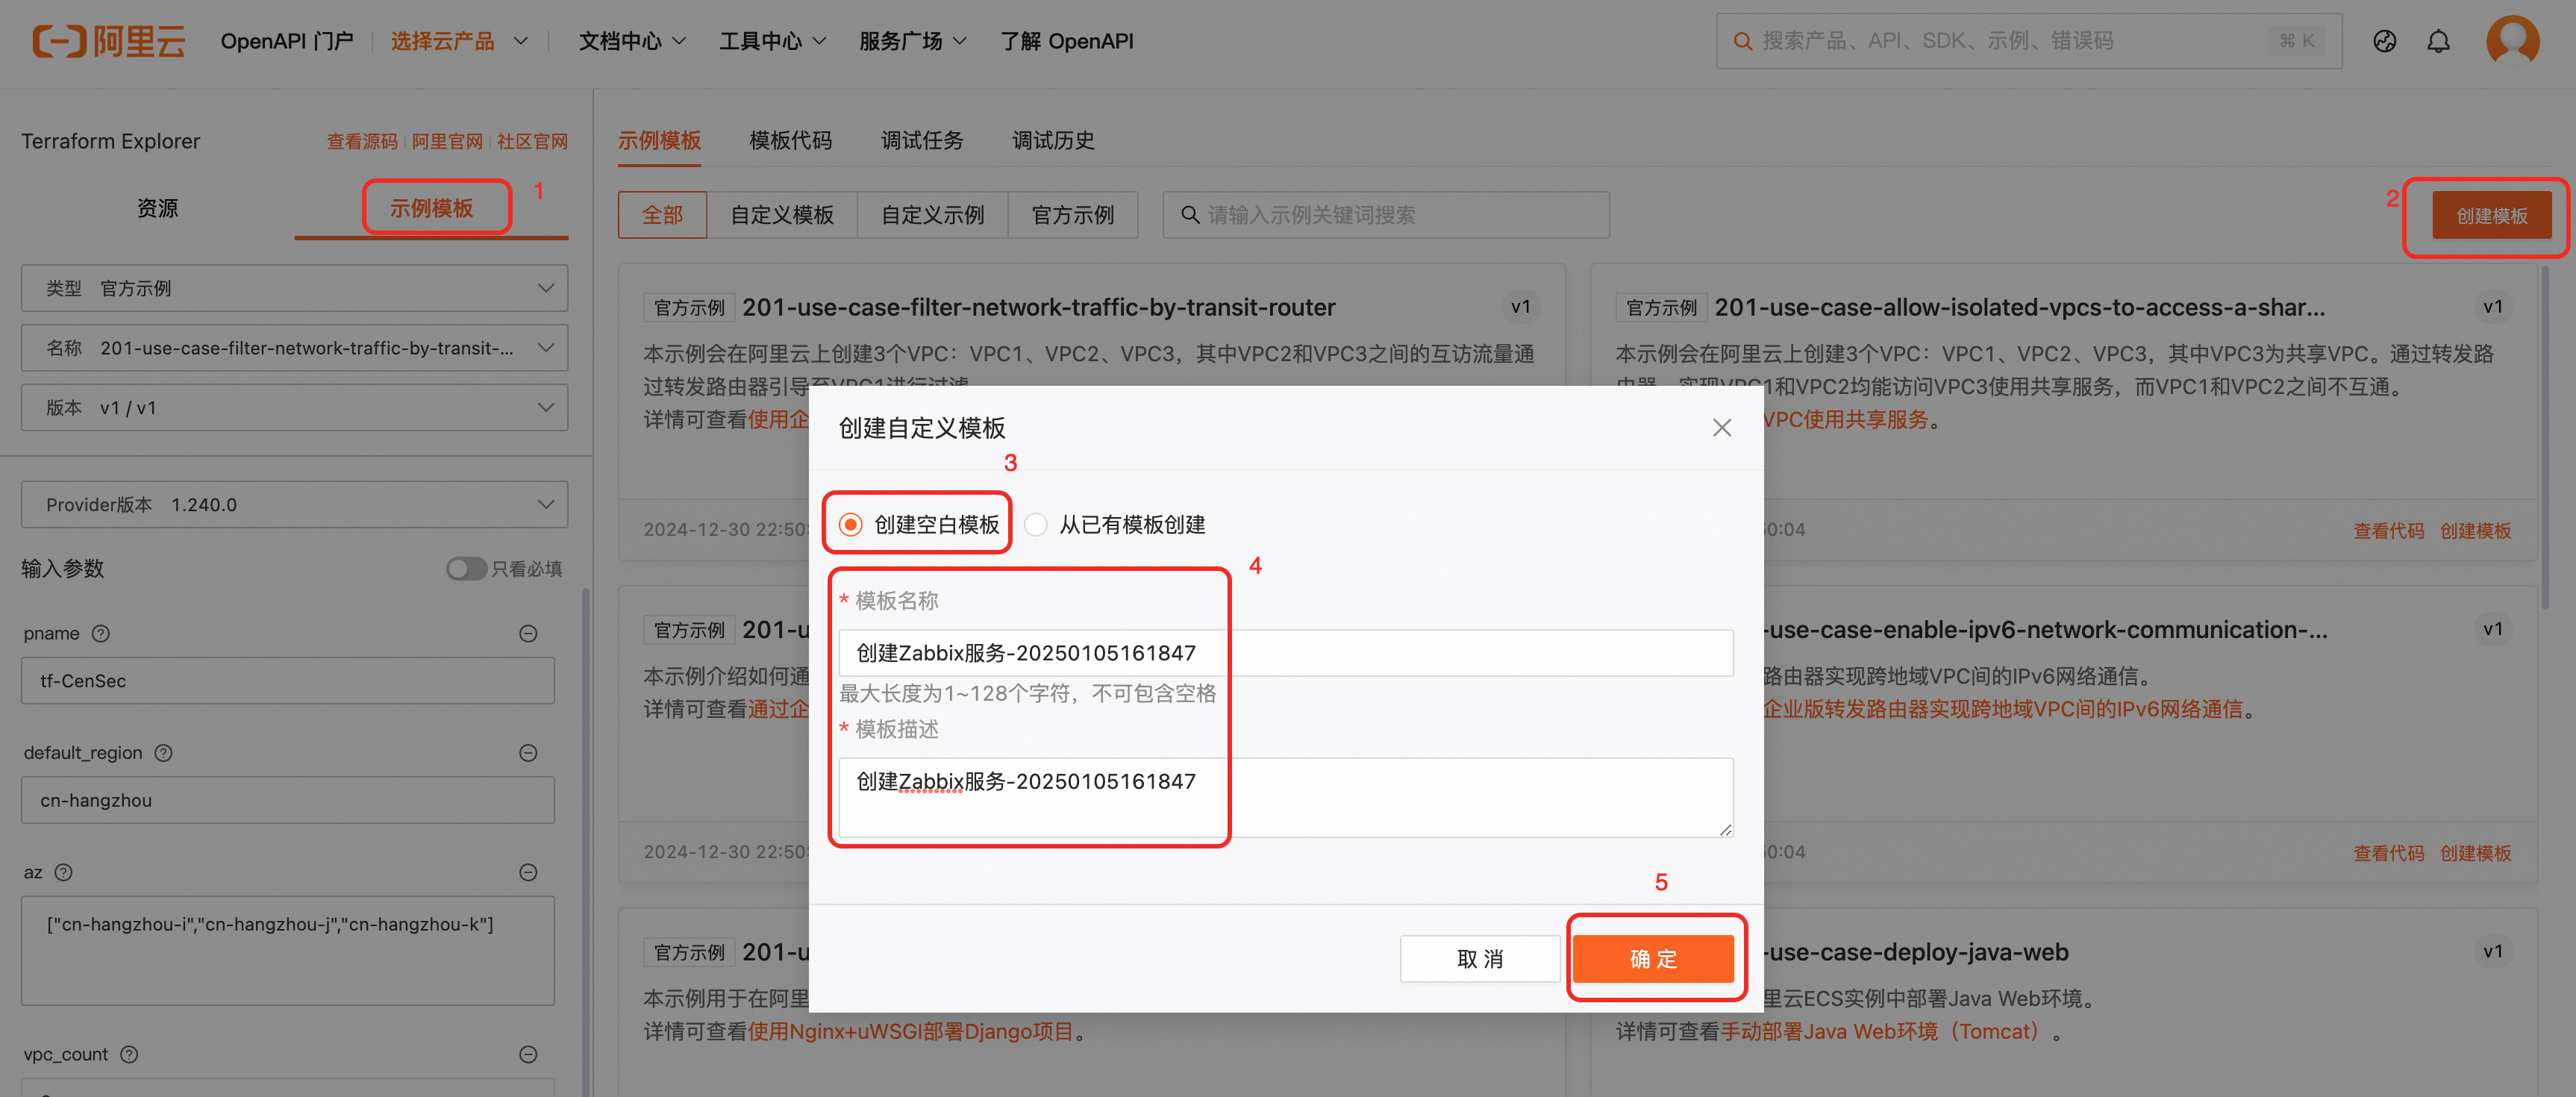Open 使用Nginx+uWSGI部署Django项目 link
The height and width of the screenshot is (1097, 2576).
pos(910,1031)
